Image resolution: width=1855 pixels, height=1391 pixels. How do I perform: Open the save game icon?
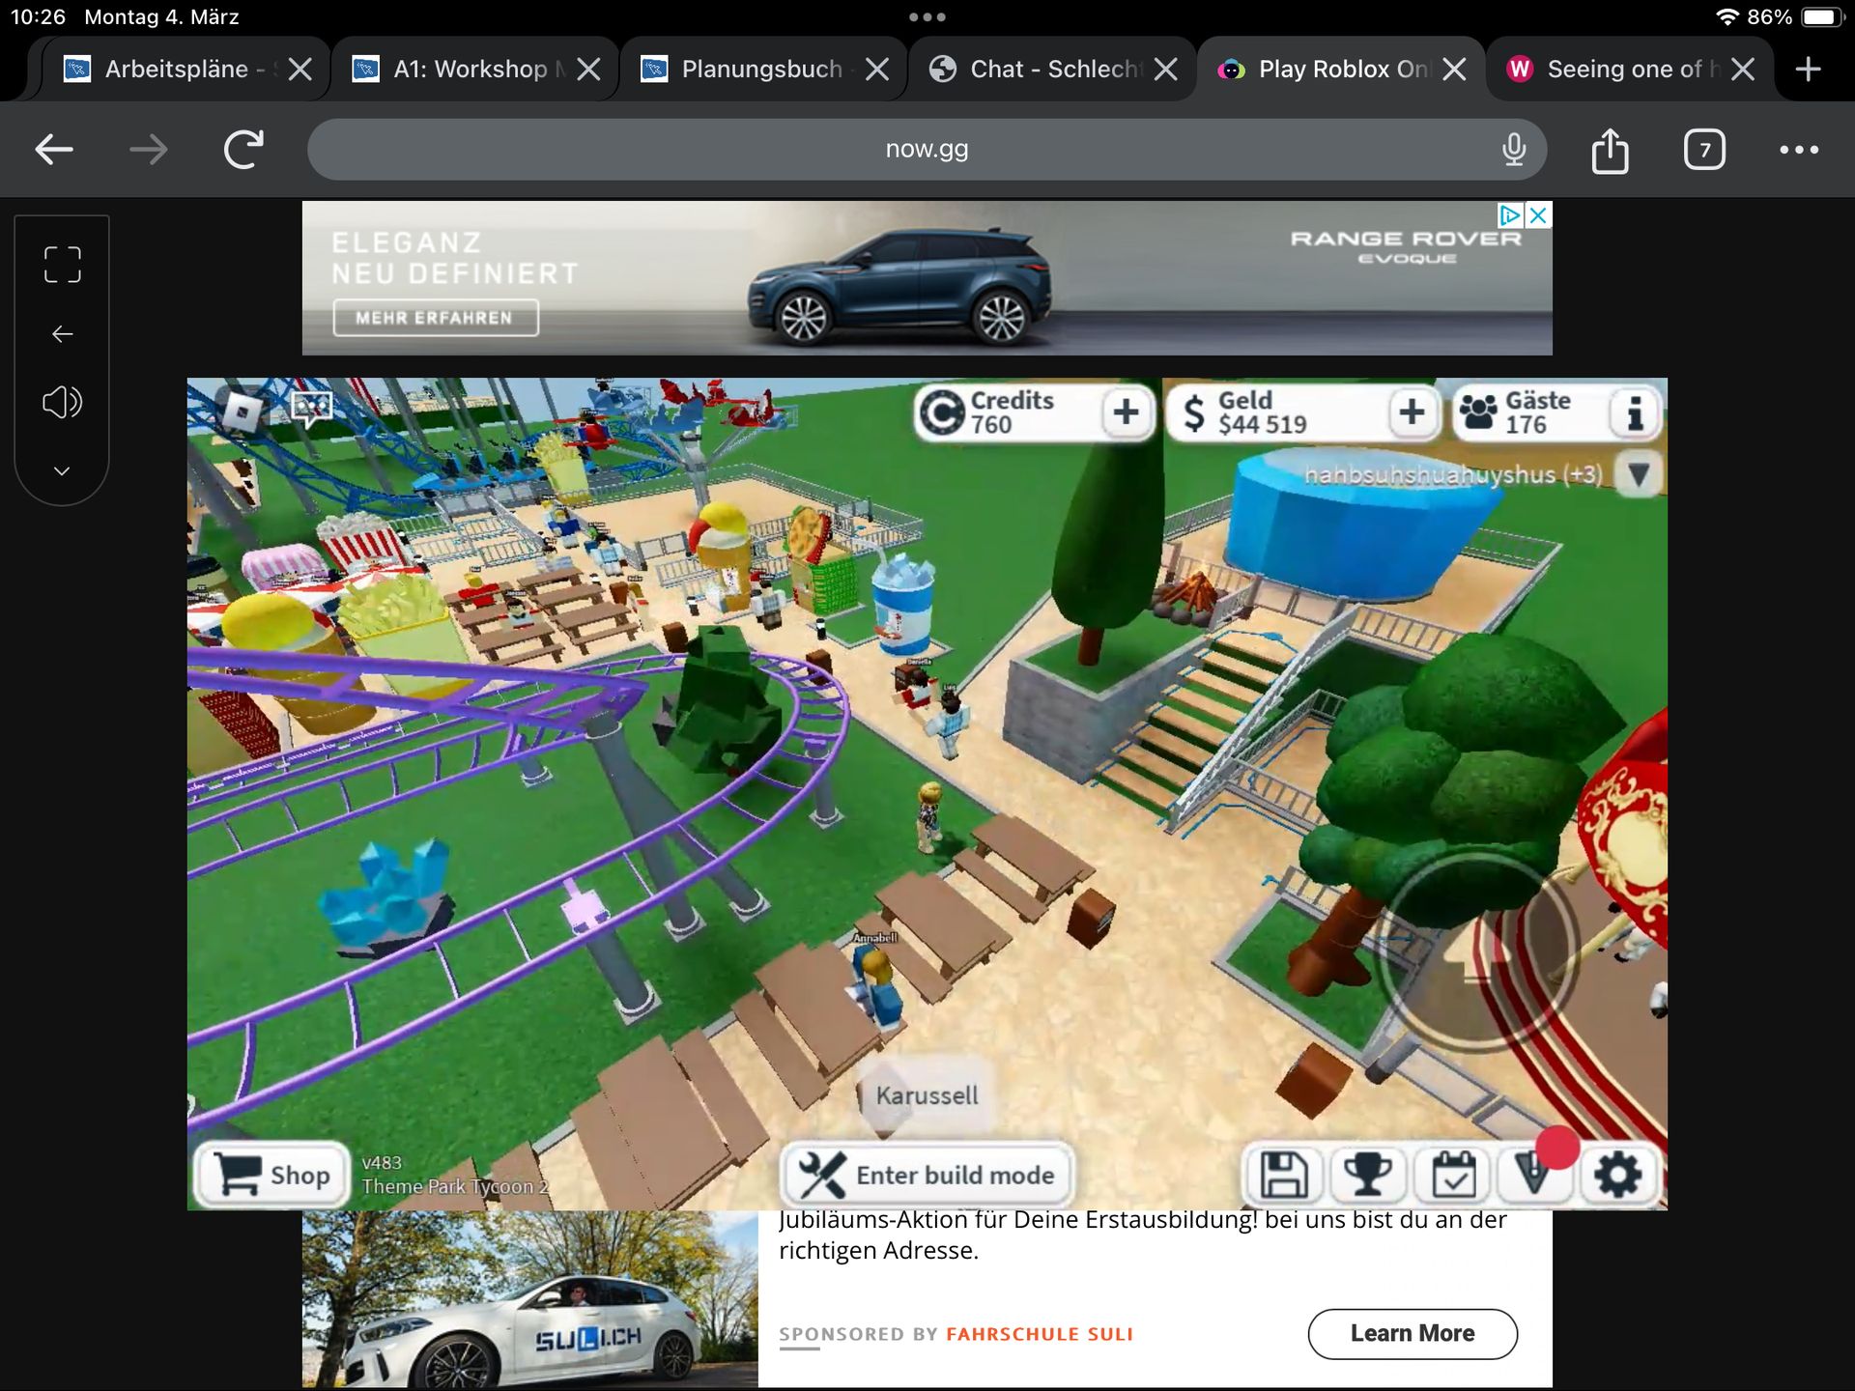1283,1175
